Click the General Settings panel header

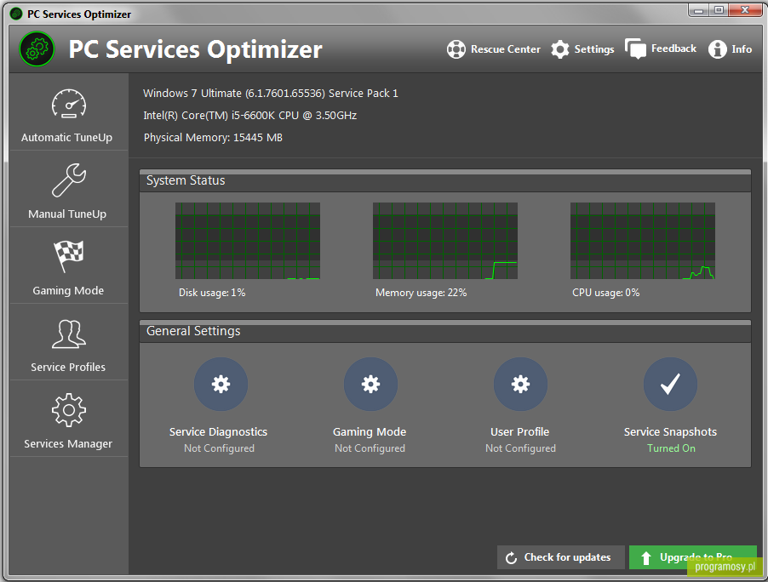click(x=445, y=331)
